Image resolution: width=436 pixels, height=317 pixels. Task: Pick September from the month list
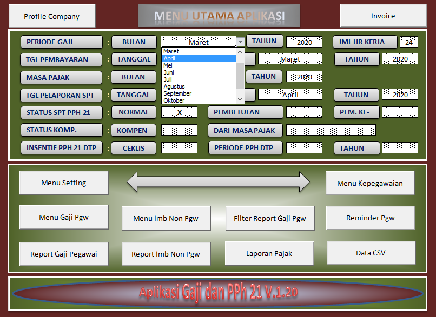199,93
